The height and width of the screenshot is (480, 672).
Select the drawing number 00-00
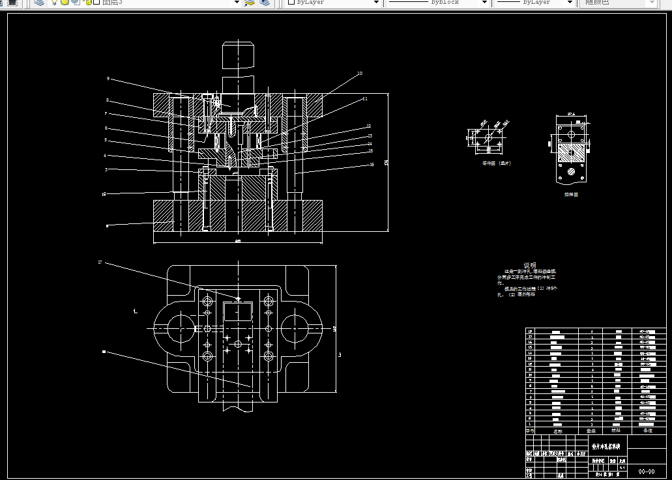point(647,472)
